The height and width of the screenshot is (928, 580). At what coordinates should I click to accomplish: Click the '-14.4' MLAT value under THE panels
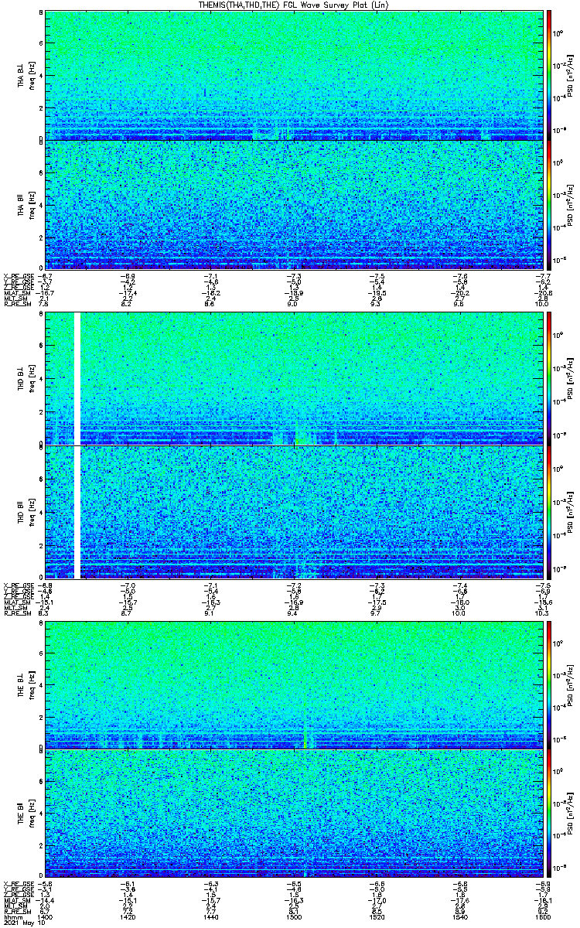pos(46,901)
